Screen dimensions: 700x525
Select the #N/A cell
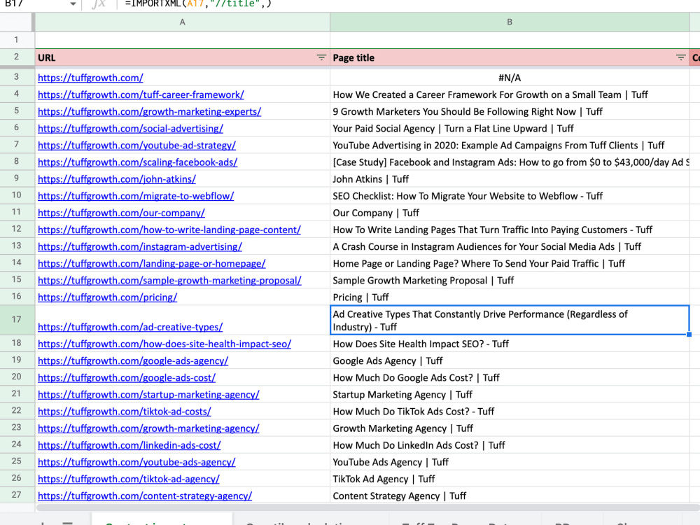[510, 78]
